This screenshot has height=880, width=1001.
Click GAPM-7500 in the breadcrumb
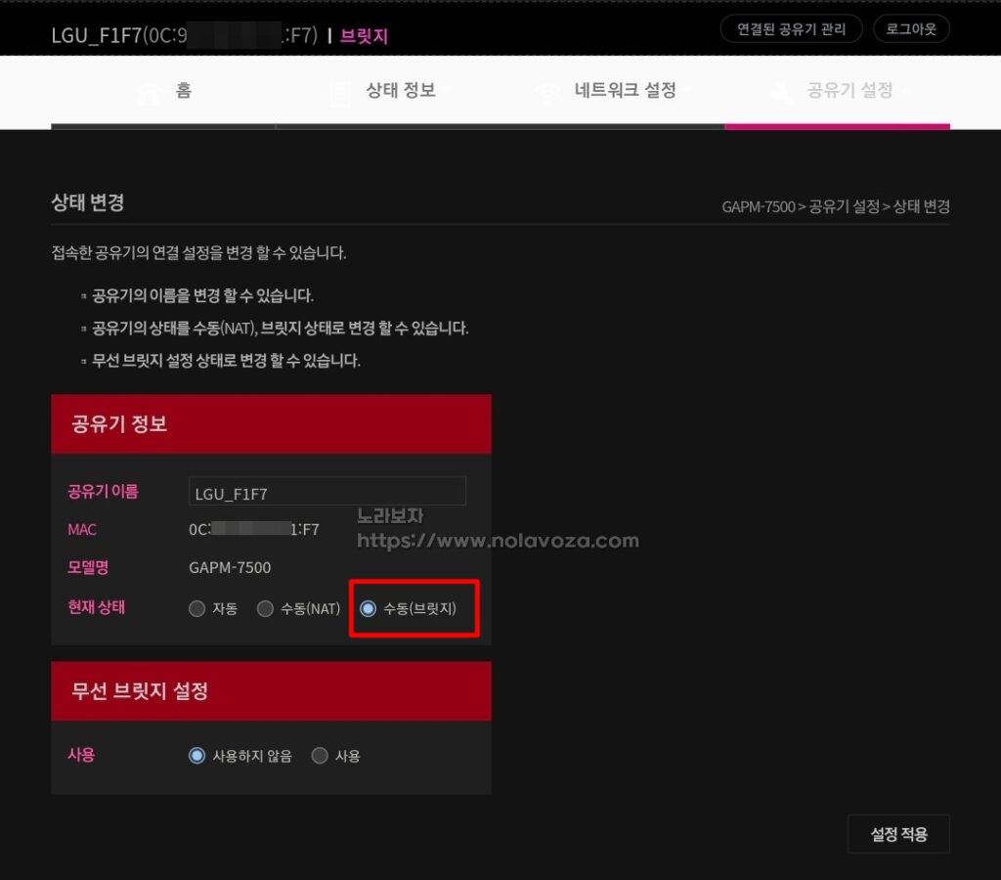[759, 207]
